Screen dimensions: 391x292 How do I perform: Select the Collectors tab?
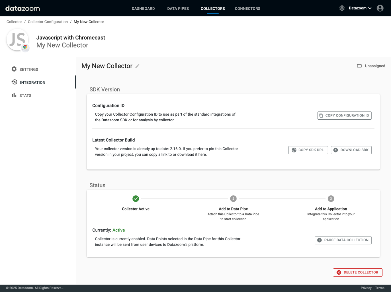[213, 9]
